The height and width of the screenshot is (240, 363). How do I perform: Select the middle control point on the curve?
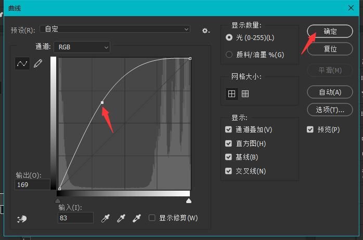102,102
